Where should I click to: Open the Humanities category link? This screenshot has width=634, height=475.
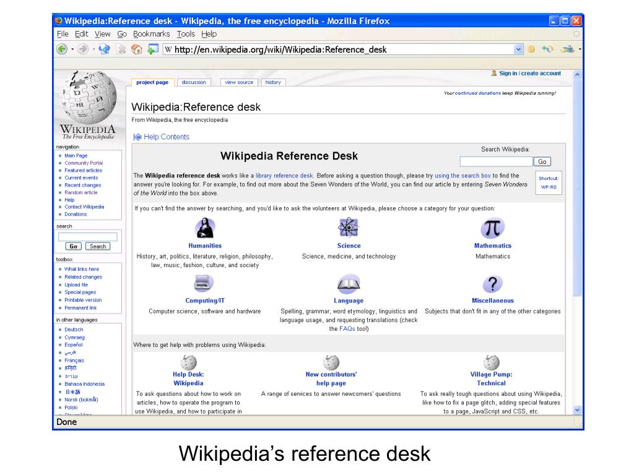[205, 246]
